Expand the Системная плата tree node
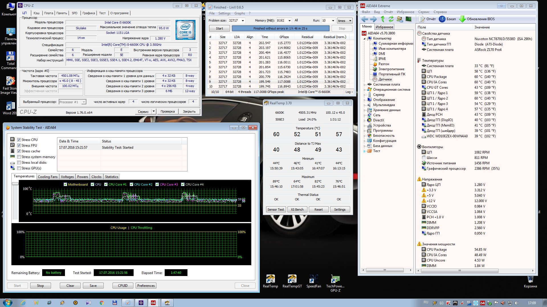 point(364,84)
